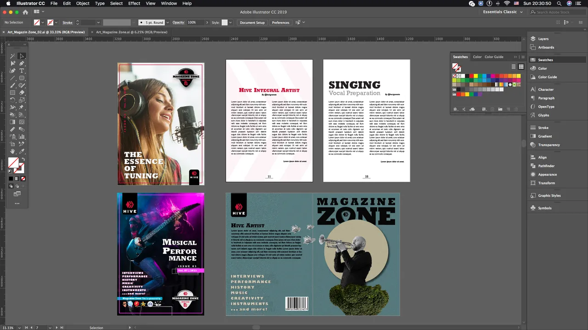This screenshot has height=330, width=588.
Task: Open Graphic Styles panel from dock
Action: tap(549, 196)
